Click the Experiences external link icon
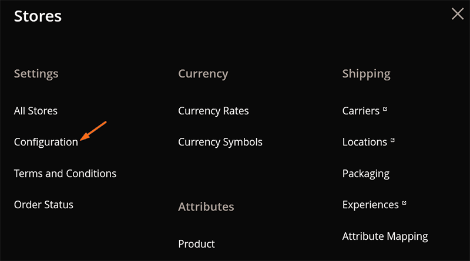Viewport: 470px width, 261px height. (404, 203)
